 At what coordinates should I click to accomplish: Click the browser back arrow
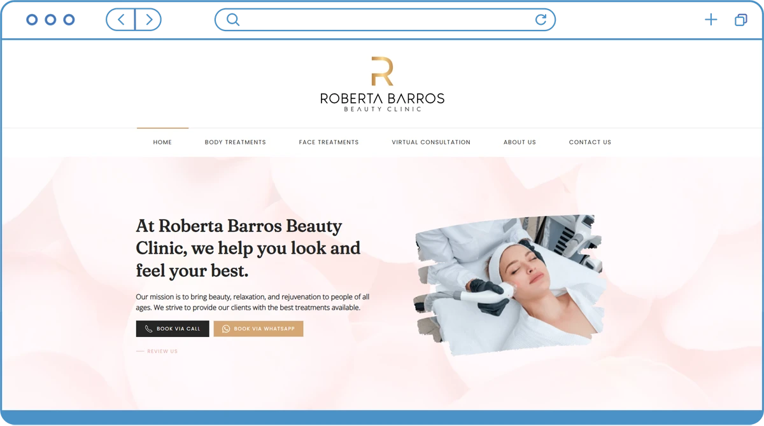[121, 20]
